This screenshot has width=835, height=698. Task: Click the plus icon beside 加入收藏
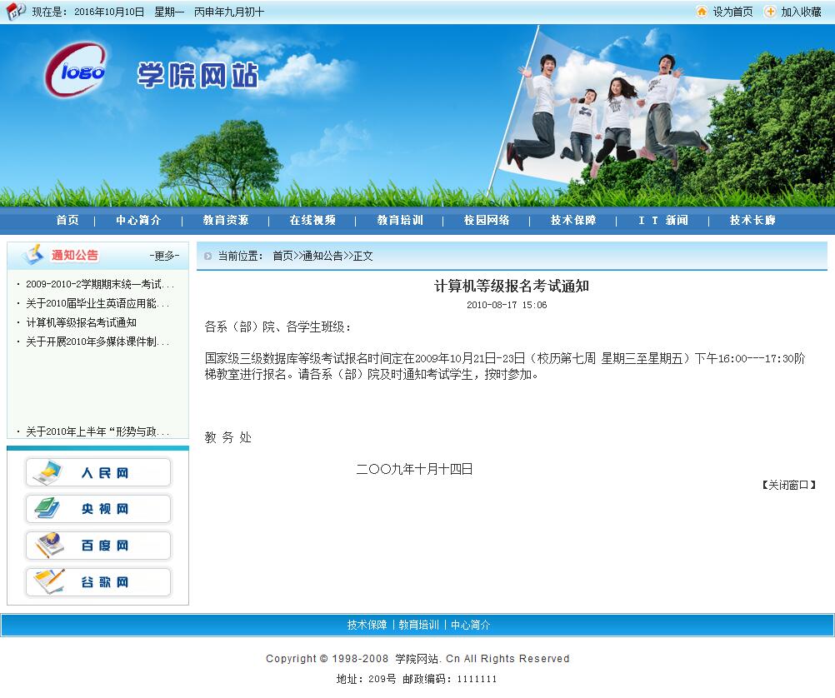[770, 11]
